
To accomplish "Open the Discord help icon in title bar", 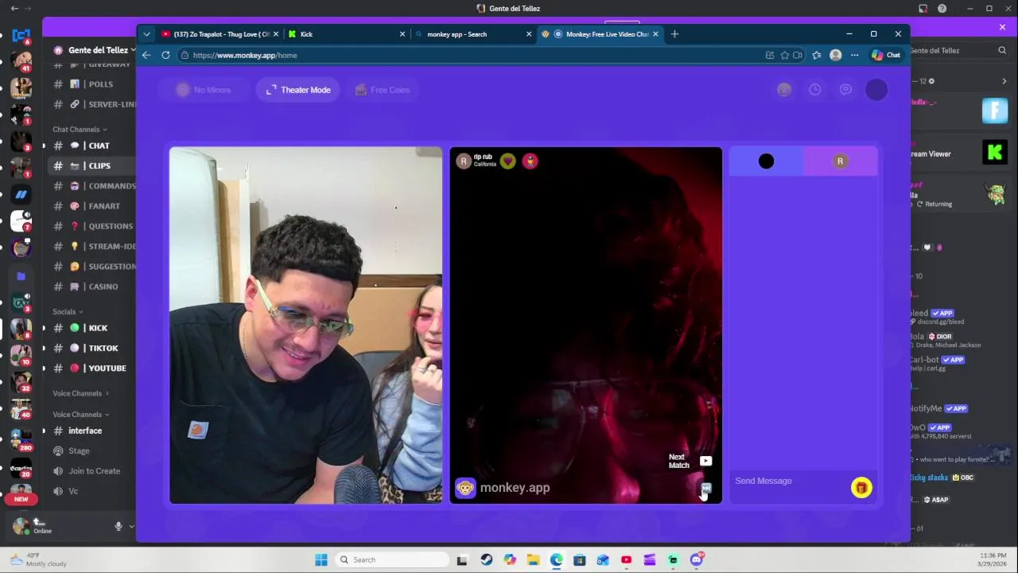I will (942, 9).
